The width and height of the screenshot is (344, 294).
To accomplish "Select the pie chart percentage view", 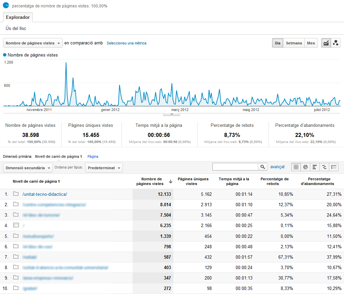I will pos(305,167).
